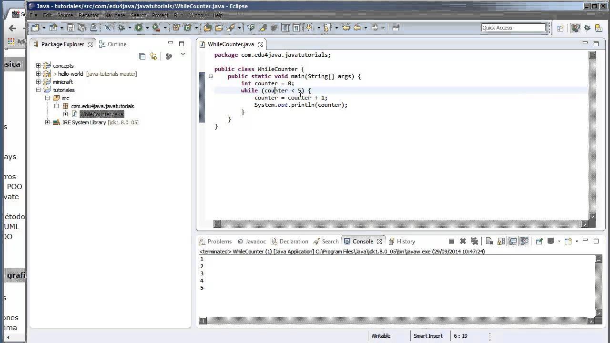The width and height of the screenshot is (610, 343).
Task: Switch to the Problems tab
Action: [x=219, y=242]
